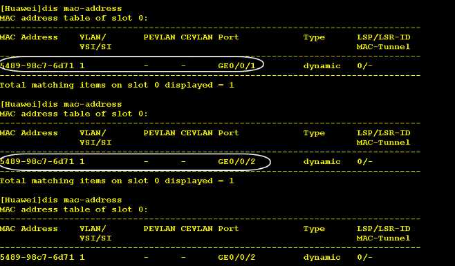The width and height of the screenshot is (455, 266).
Task: Click MAC 5489-98c7-6d71 in third table output
Action: pyautogui.click(x=37, y=257)
